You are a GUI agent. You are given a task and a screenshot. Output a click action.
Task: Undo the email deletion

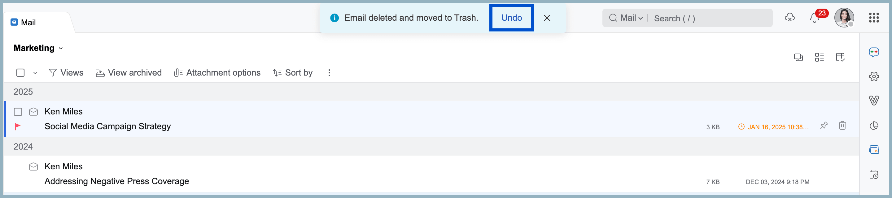point(511,18)
